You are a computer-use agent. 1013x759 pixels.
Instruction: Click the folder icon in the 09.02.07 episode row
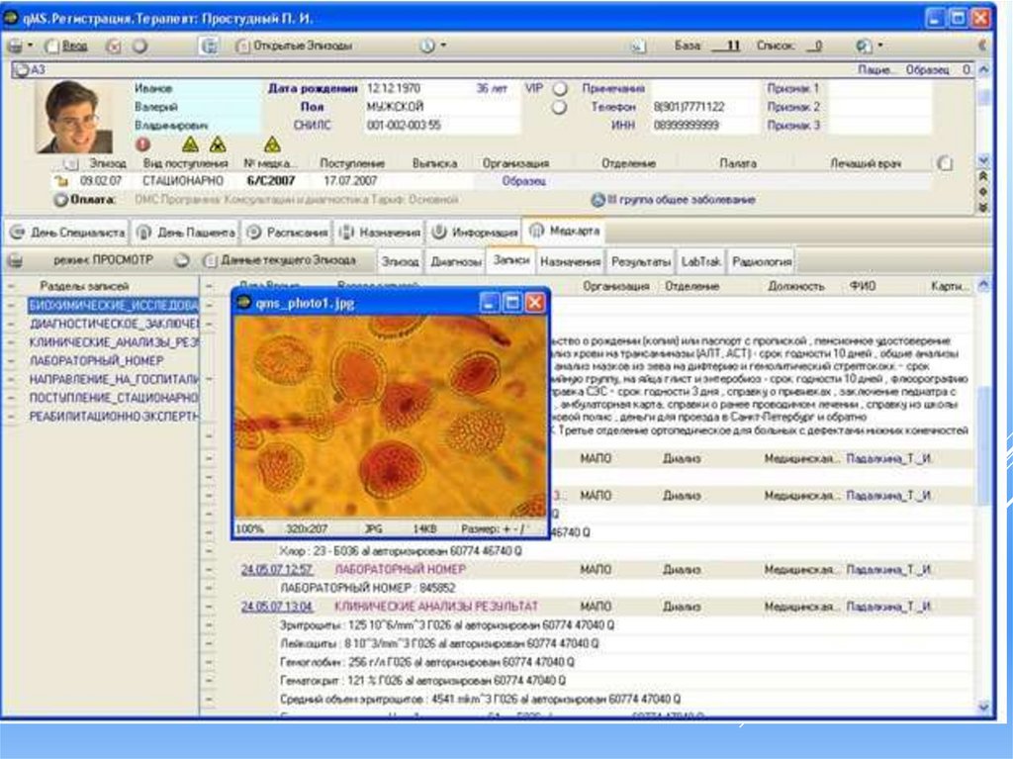tap(62, 182)
